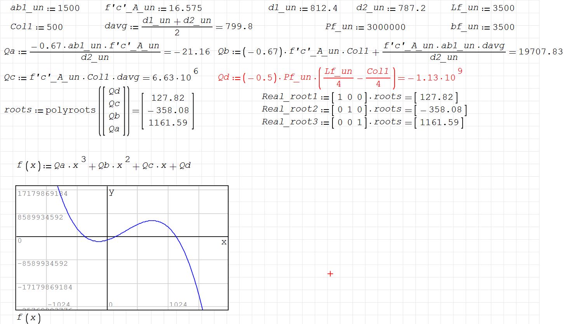564x324 pixels.
Task: Click the f(x) label below the plot
Action: [x=29, y=318]
